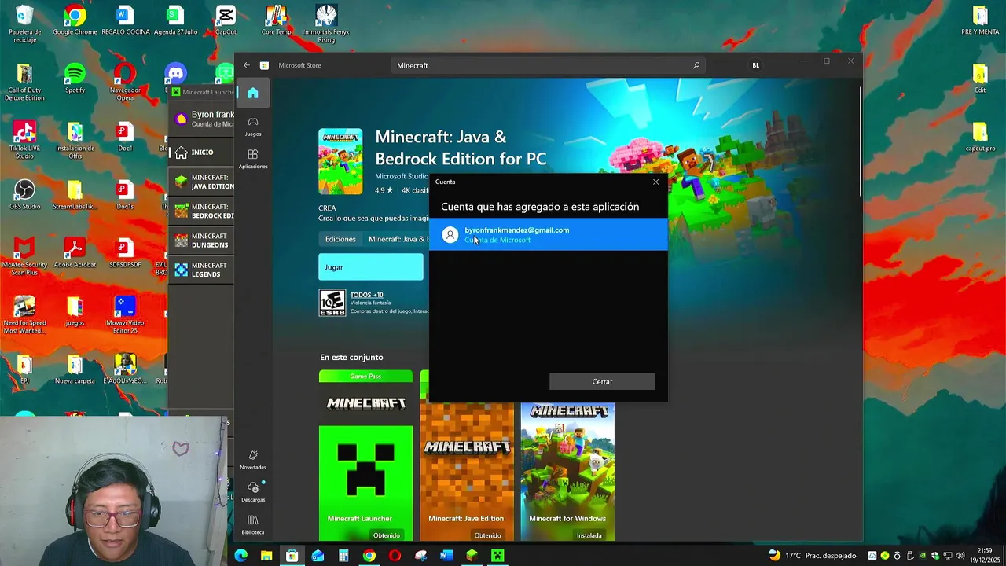Image resolution: width=1006 pixels, height=566 pixels.
Task: Click the Minecraft Java & Bedrock cover art
Action: 340,161
